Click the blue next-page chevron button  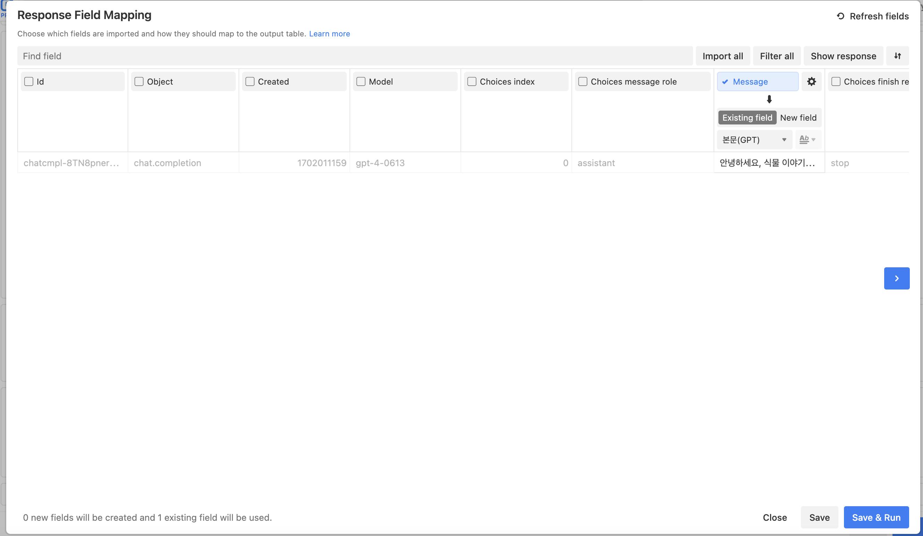(x=897, y=278)
